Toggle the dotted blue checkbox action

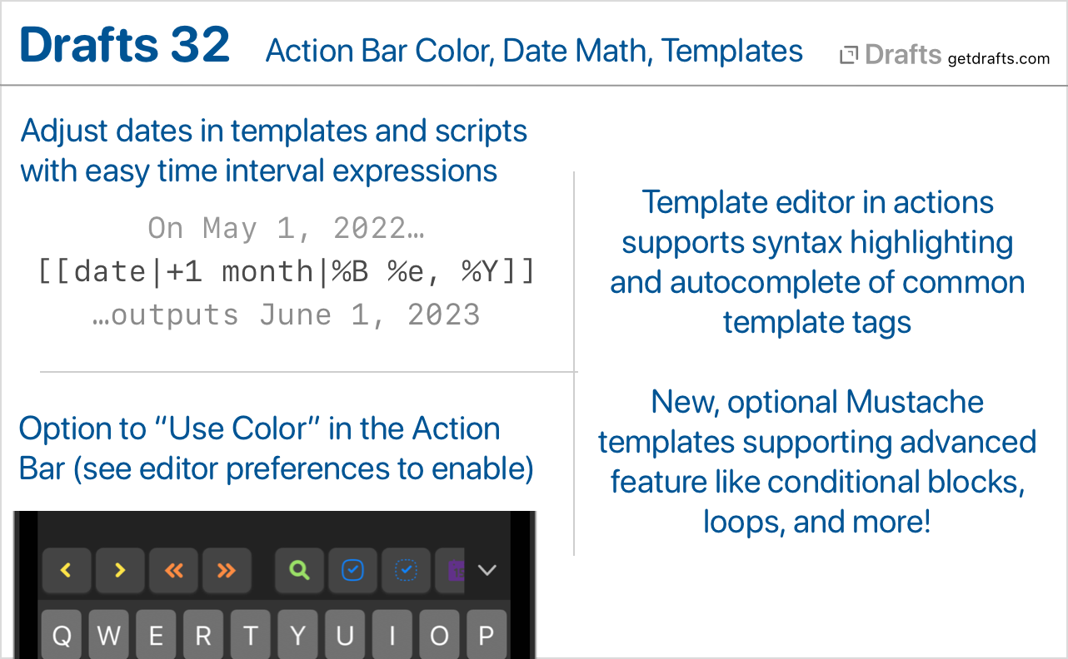407,570
